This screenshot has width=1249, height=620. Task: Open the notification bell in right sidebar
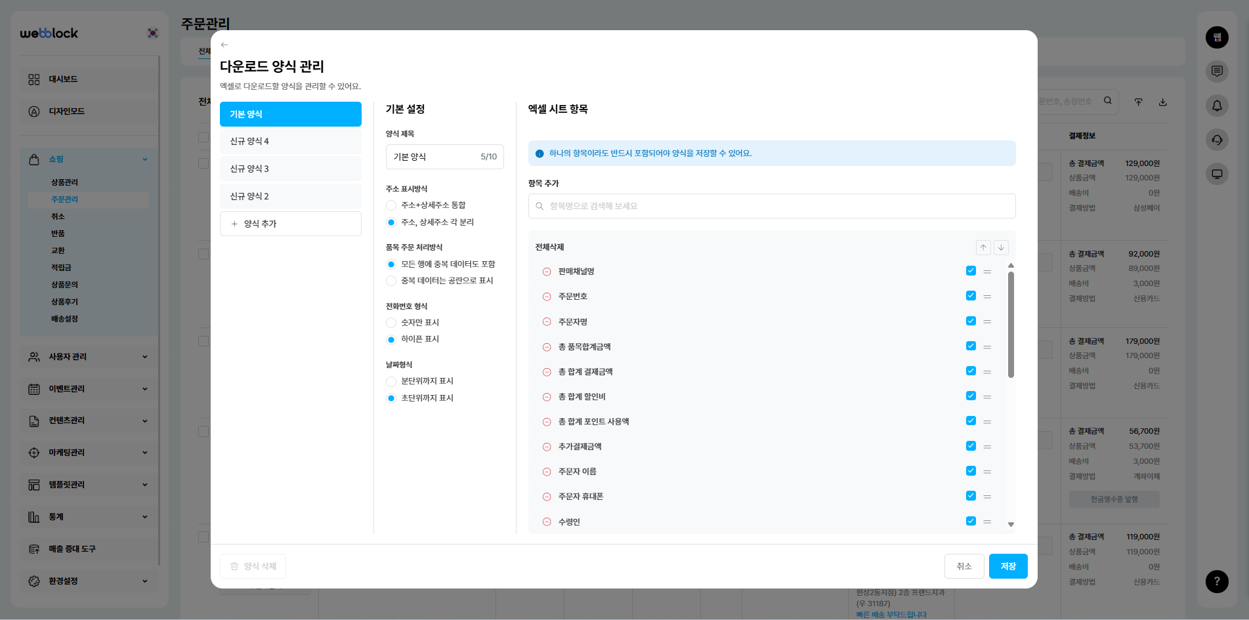pyautogui.click(x=1217, y=106)
